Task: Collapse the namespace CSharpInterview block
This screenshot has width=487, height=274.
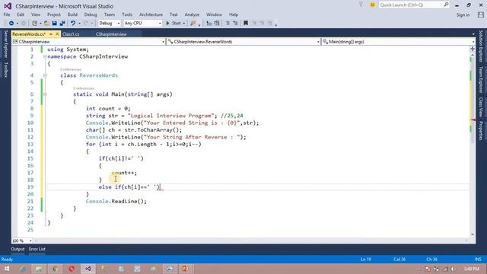Action: click(x=45, y=56)
